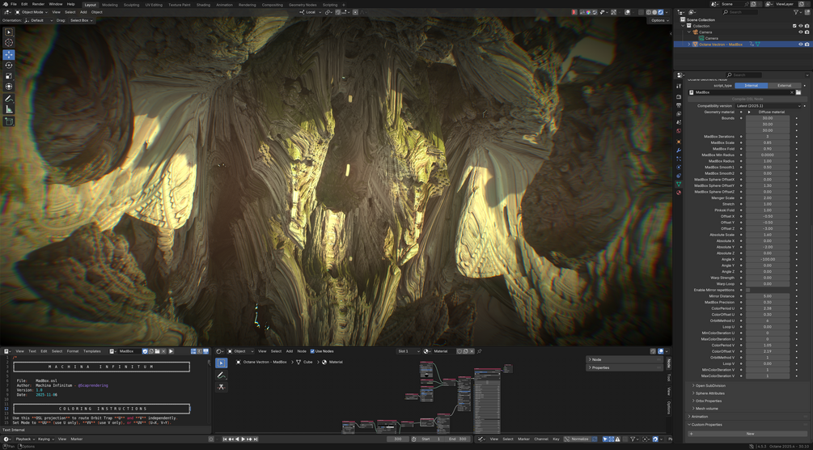Toggle Use Nodes checkbox in node editor
Viewport: 813px width, 450px height.
[312, 351]
